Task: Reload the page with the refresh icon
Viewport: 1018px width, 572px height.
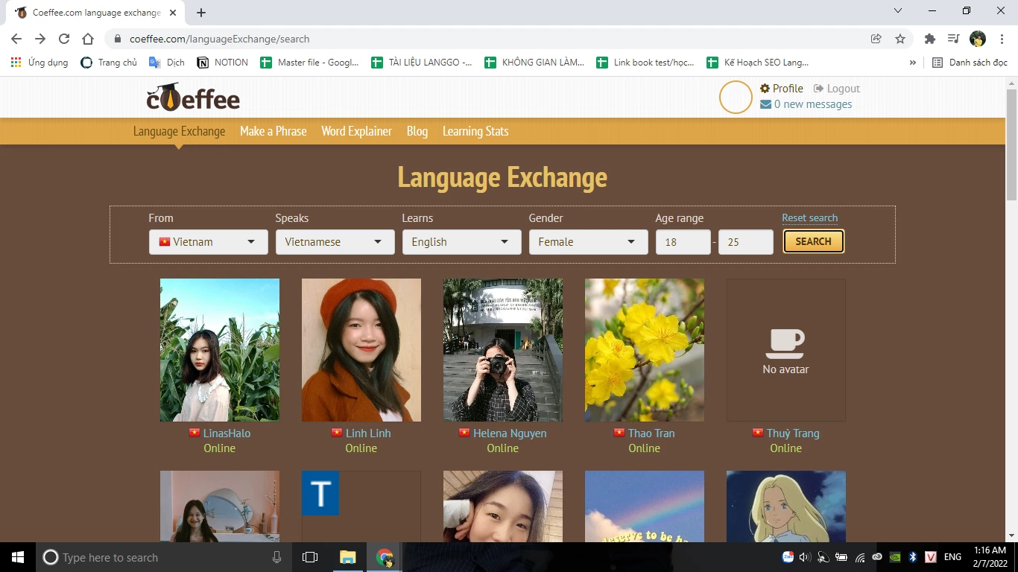Action: coord(64,39)
